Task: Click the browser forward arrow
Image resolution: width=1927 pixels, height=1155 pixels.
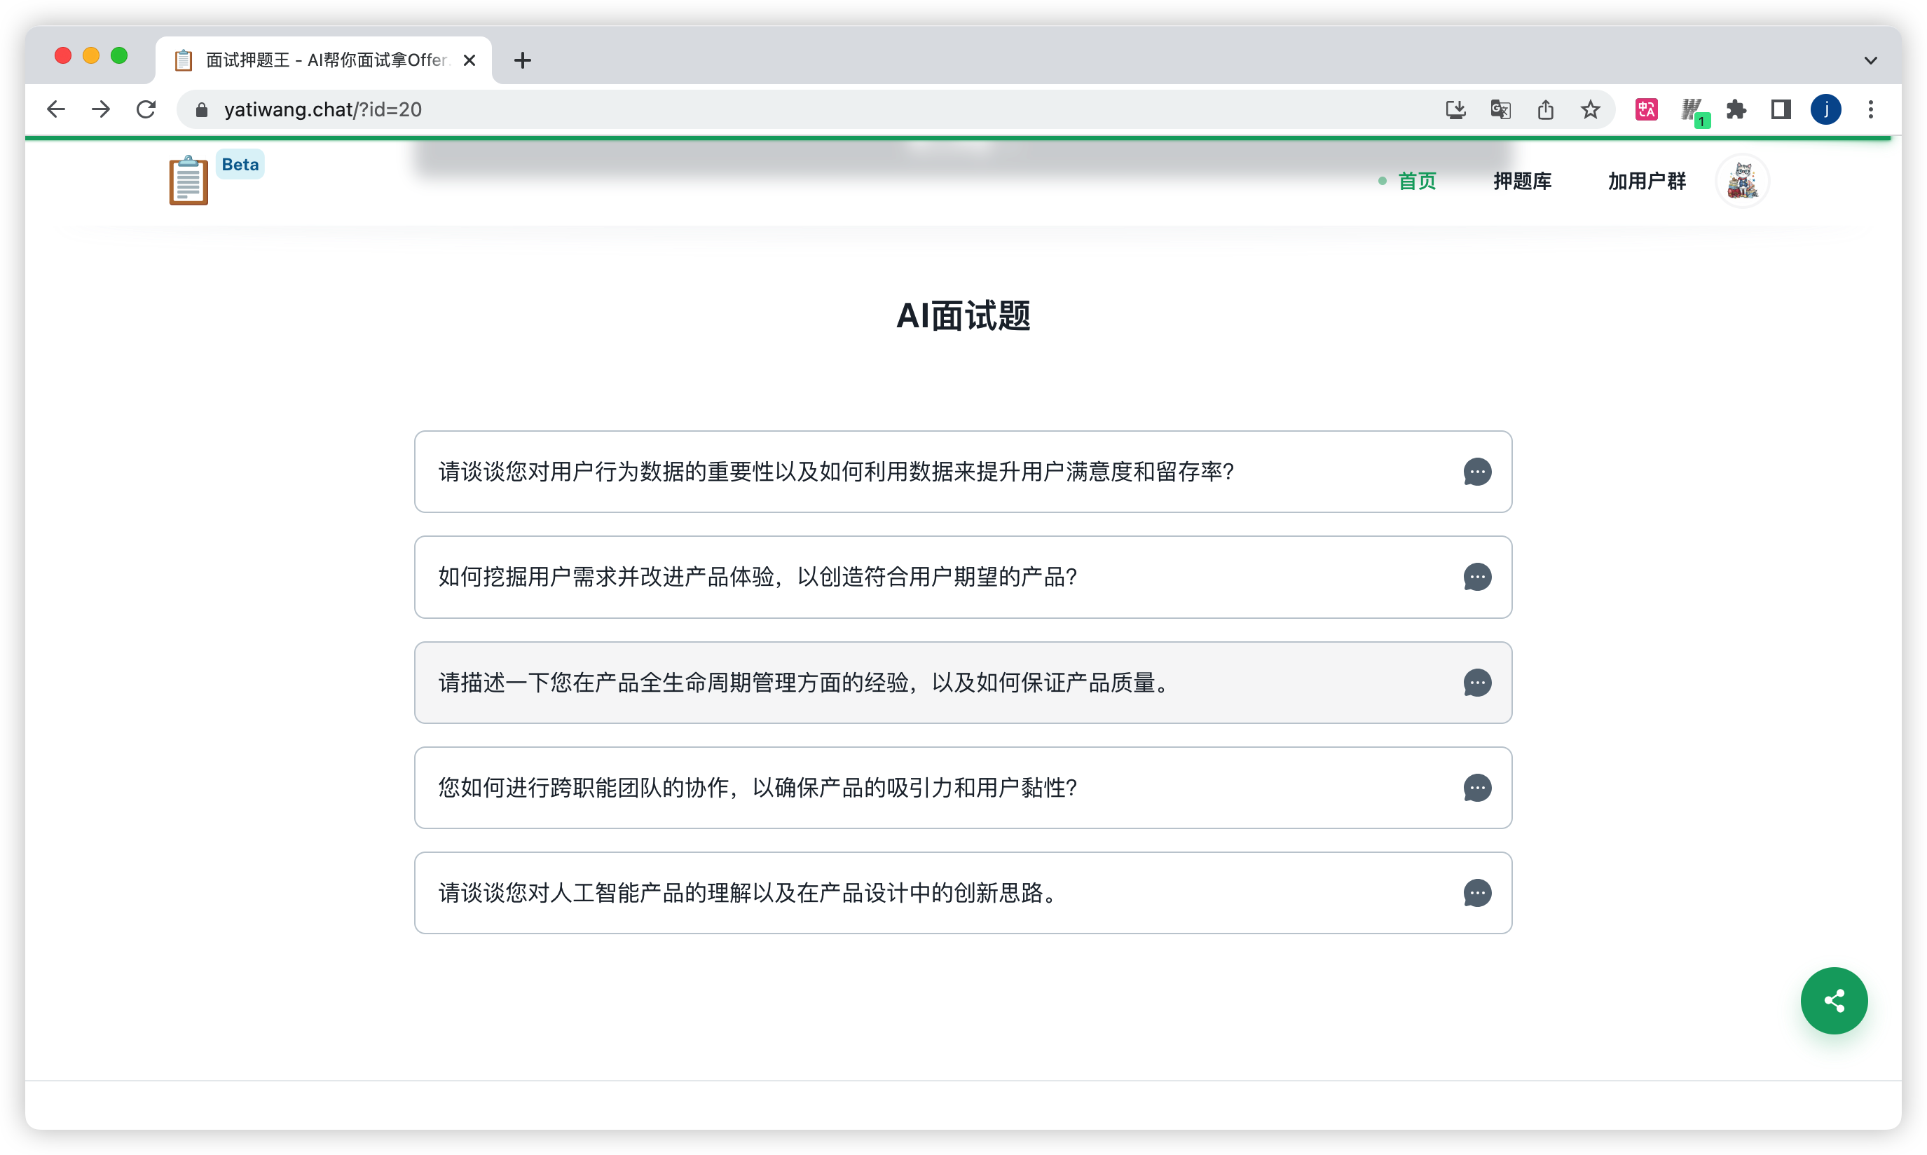Action: click(x=101, y=109)
